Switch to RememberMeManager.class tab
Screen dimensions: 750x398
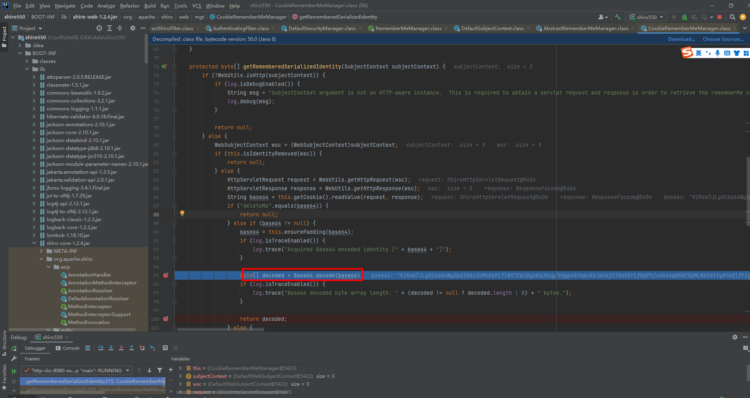click(408, 28)
